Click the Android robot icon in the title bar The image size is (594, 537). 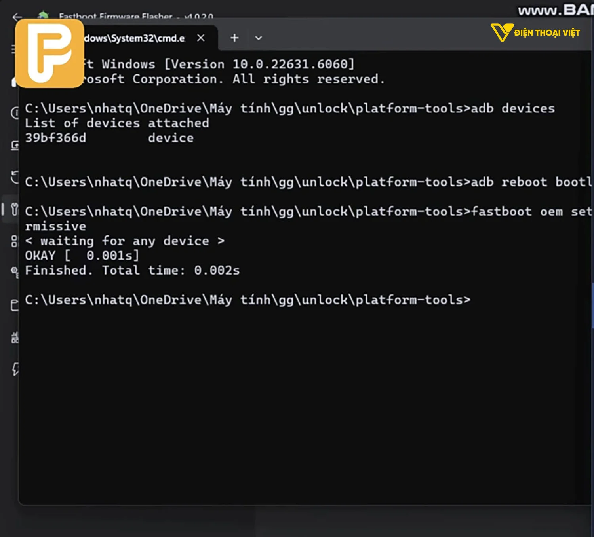click(x=43, y=14)
